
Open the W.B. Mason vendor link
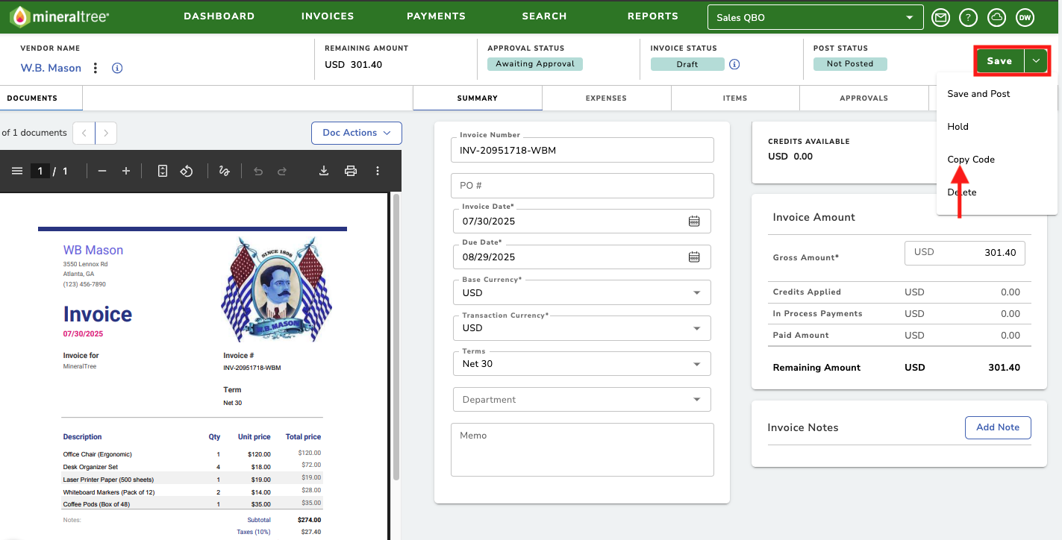coord(51,68)
